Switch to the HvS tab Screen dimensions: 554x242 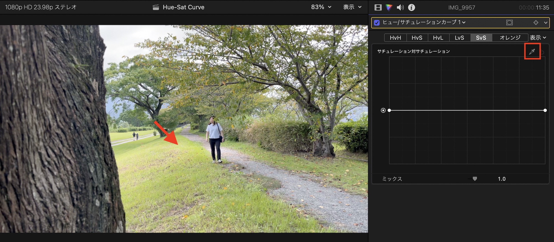417,38
